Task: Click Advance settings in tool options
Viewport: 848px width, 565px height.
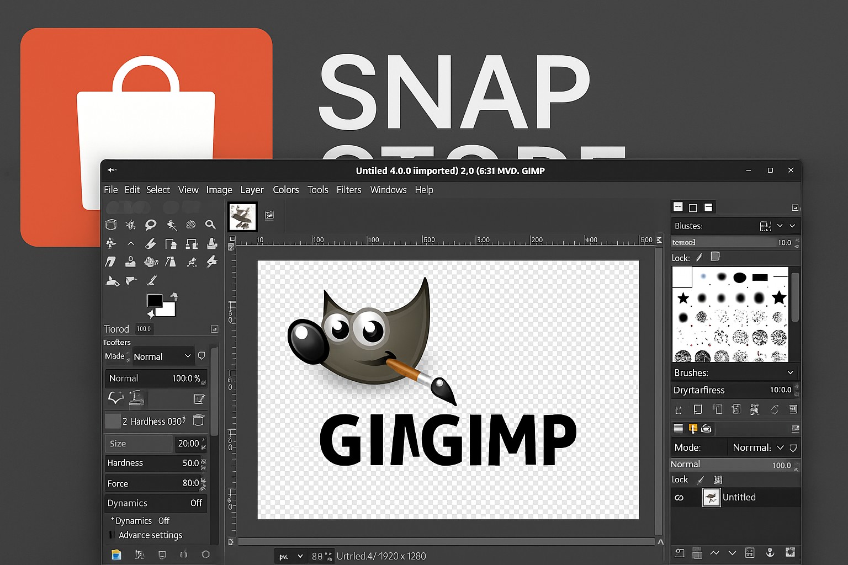Action: point(150,535)
